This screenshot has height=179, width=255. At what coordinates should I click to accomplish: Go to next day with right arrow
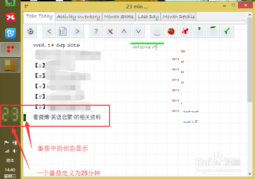click(x=77, y=31)
